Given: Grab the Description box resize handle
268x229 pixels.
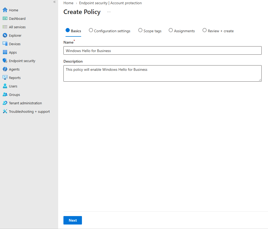Looking at the screenshot, I should point(260,80).
